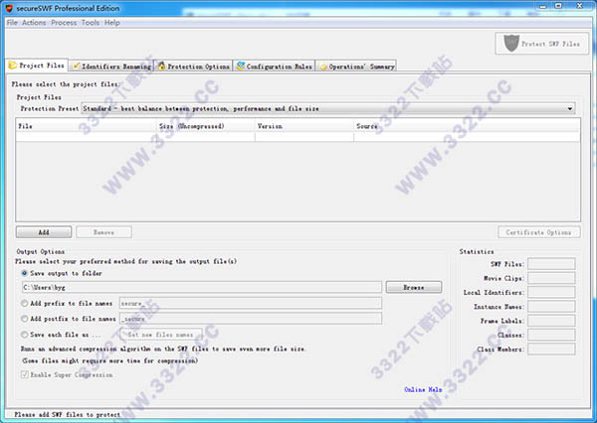Click the Frame Labels statistics field
The width and height of the screenshot is (597, 423).
point(551,321)
